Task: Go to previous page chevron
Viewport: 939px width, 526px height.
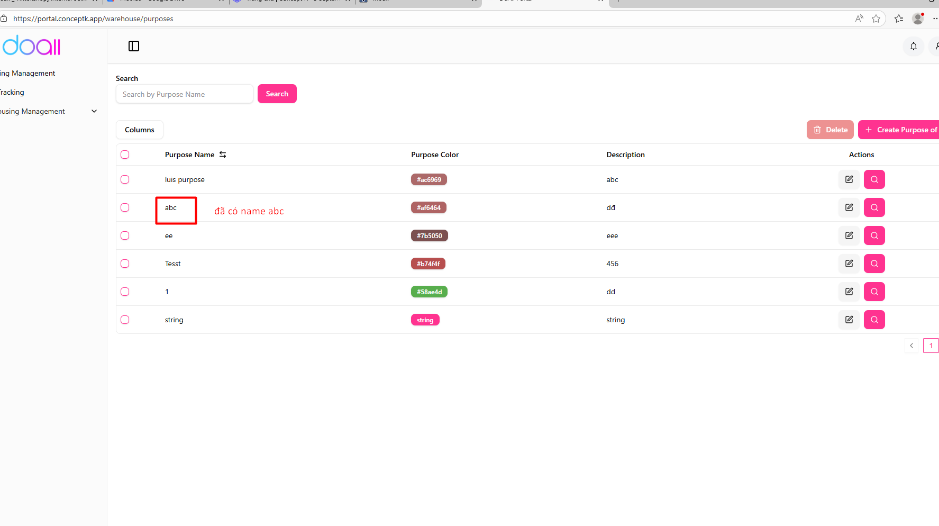Action: pyautogui.click(x=911, y=346)
